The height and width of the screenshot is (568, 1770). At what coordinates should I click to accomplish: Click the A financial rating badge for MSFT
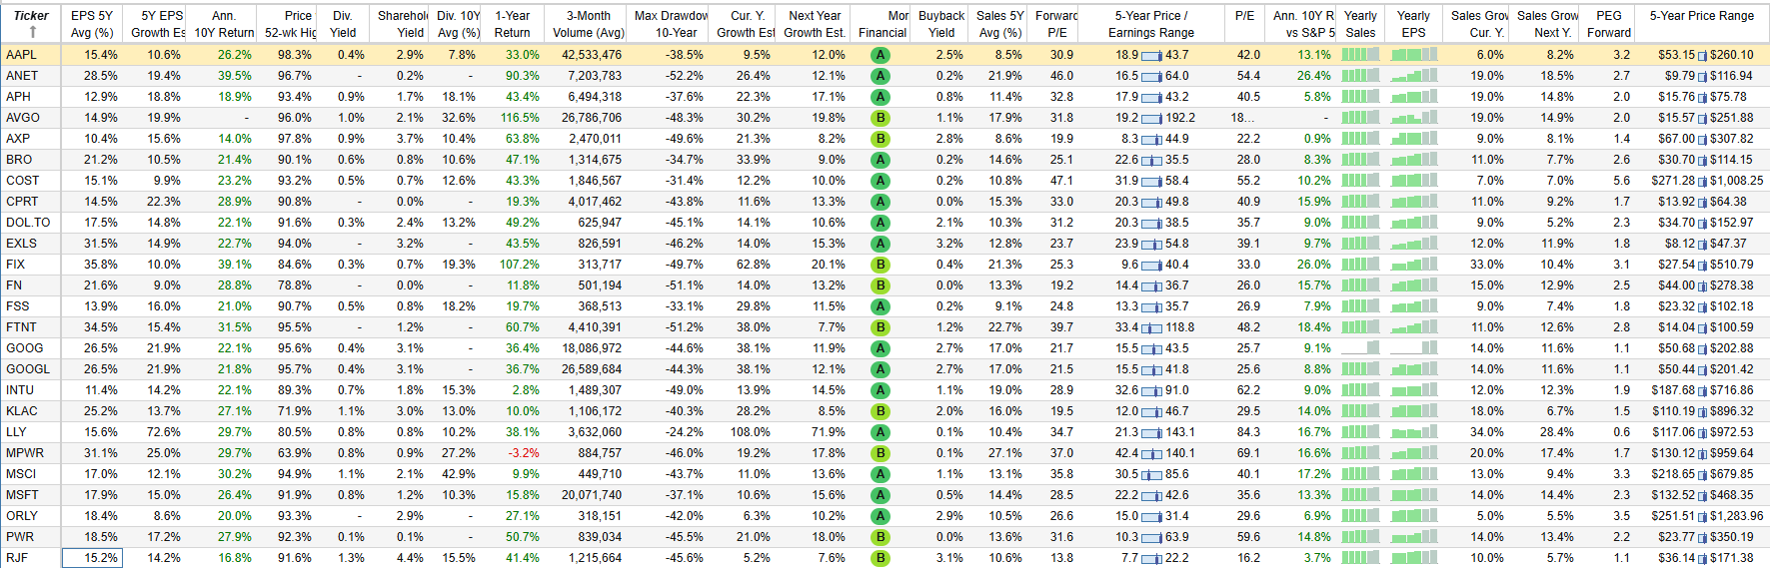[881, 495]
